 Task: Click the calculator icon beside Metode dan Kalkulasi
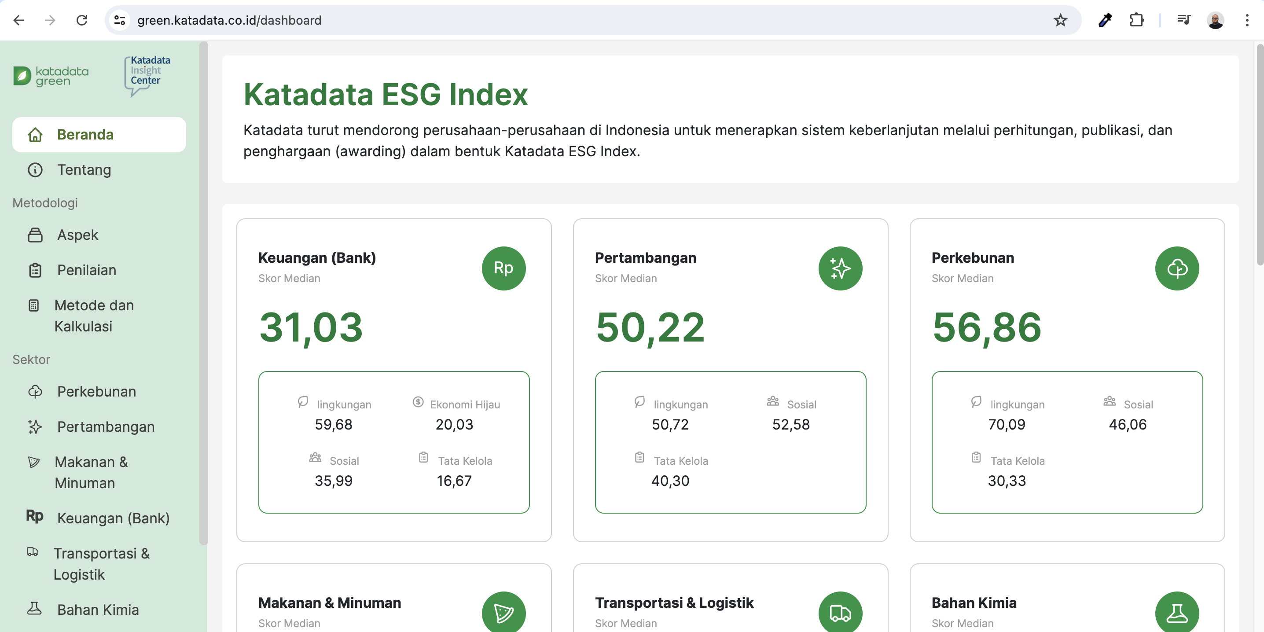(x=33, y=305)
